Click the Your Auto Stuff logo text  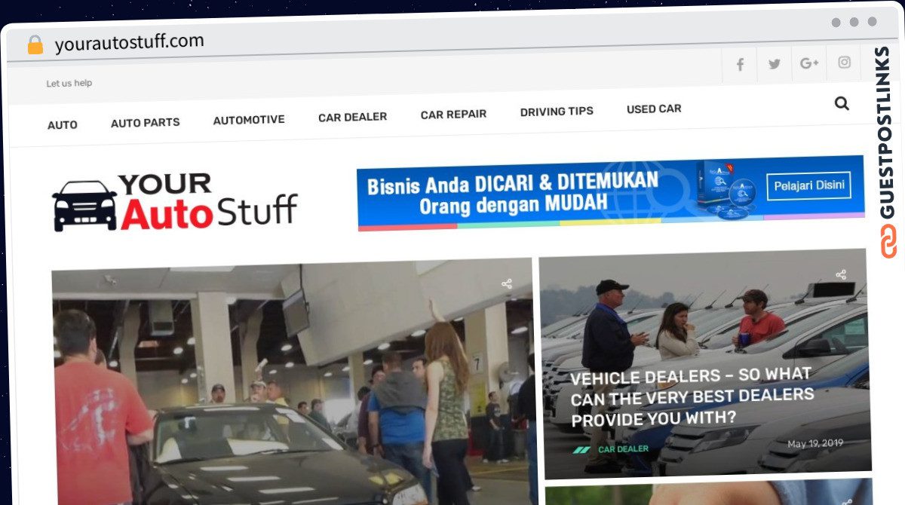point(208,202)
